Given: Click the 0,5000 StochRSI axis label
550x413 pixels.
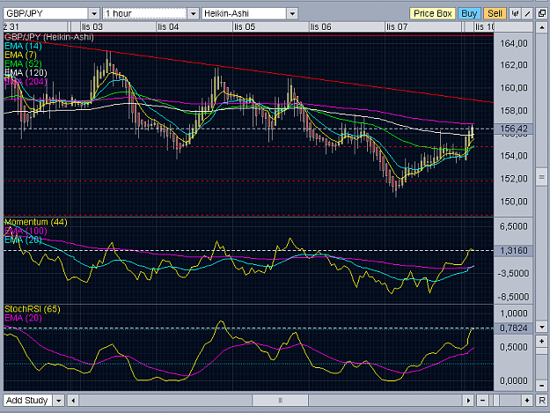Looking at the screenshot, I should coord(514,347).
